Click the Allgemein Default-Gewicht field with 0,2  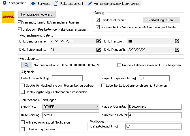pos(67,78)
